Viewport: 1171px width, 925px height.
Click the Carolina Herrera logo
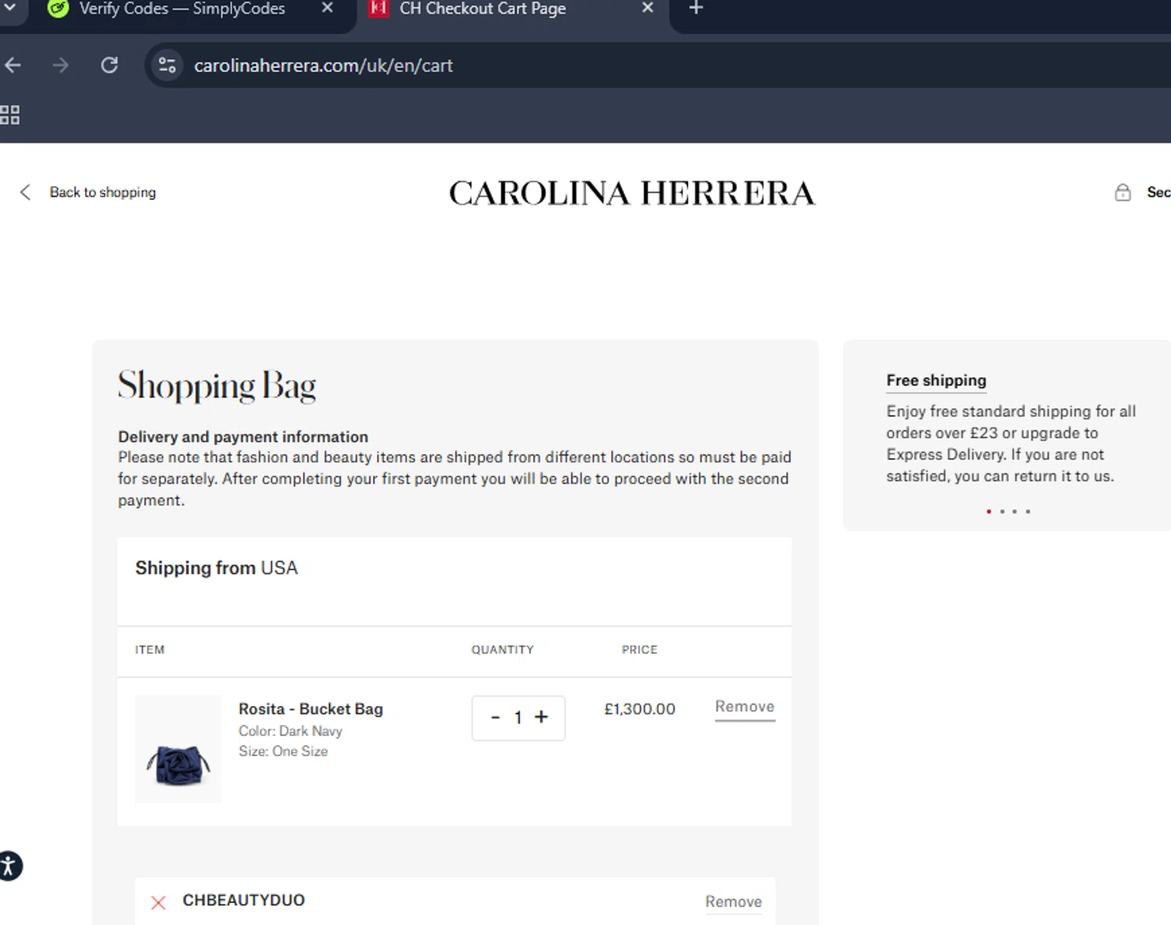632,193
